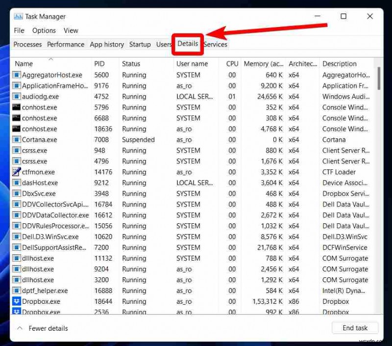The image size is (392, 346).
Task: Open the View menu
Action: [71, 30]
